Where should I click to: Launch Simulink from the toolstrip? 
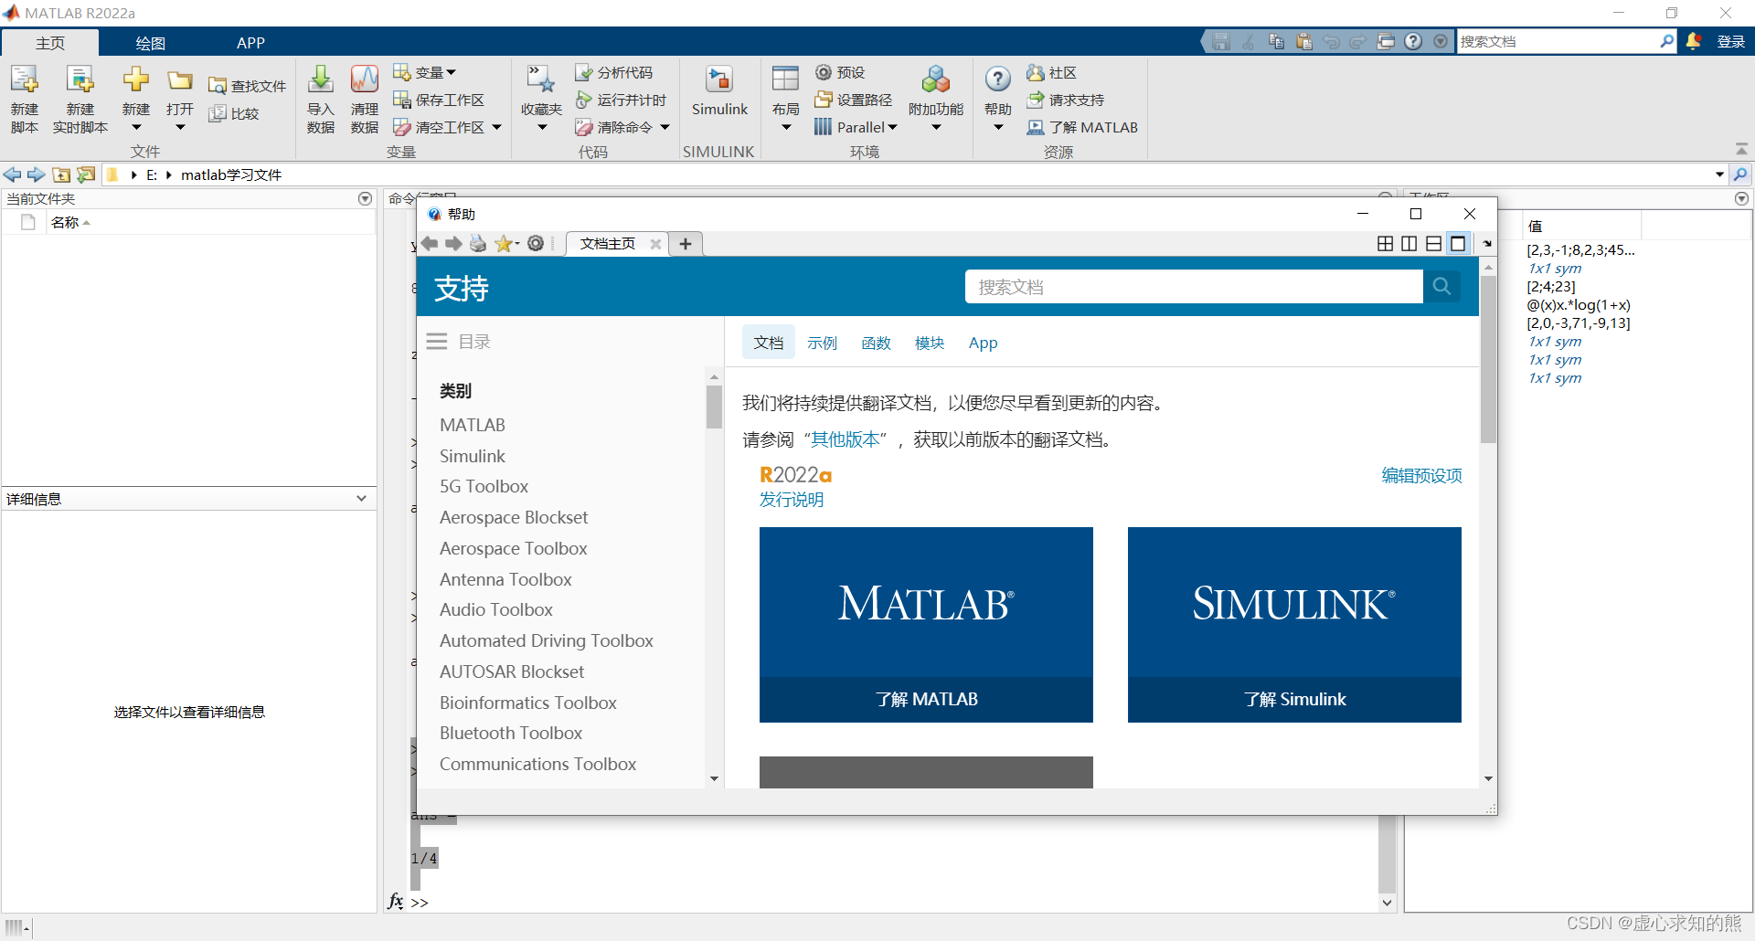pyautogui.click(x=719, y=91)
